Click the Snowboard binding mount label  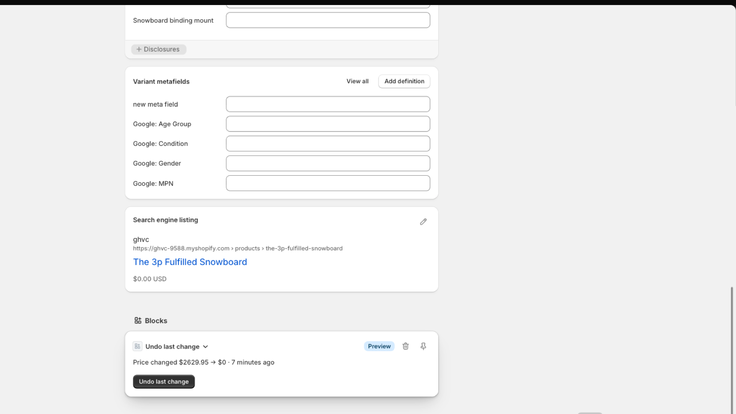173,21
